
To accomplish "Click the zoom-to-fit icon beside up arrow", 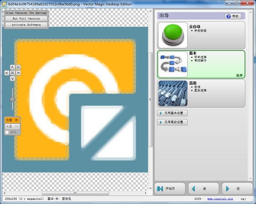I will (x=18, y=67).
